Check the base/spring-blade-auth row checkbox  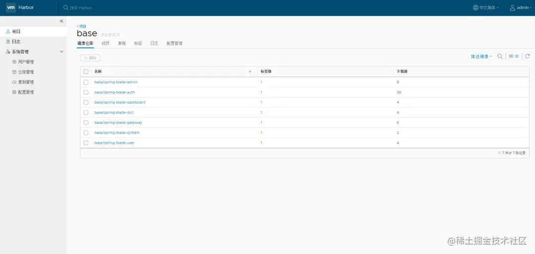[86, 93]
